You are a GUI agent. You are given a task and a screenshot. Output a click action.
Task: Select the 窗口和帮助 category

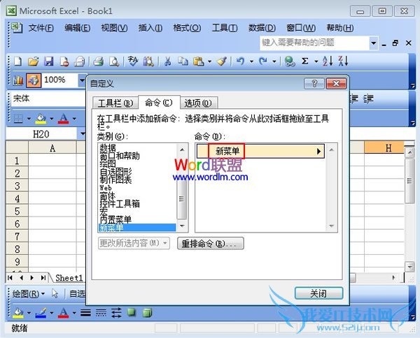pyautogui.click(x=137, y=156)
